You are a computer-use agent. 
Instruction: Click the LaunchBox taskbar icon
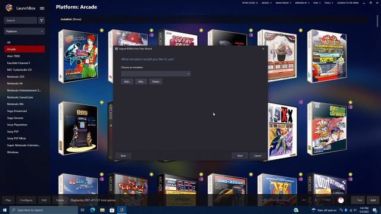121,210
